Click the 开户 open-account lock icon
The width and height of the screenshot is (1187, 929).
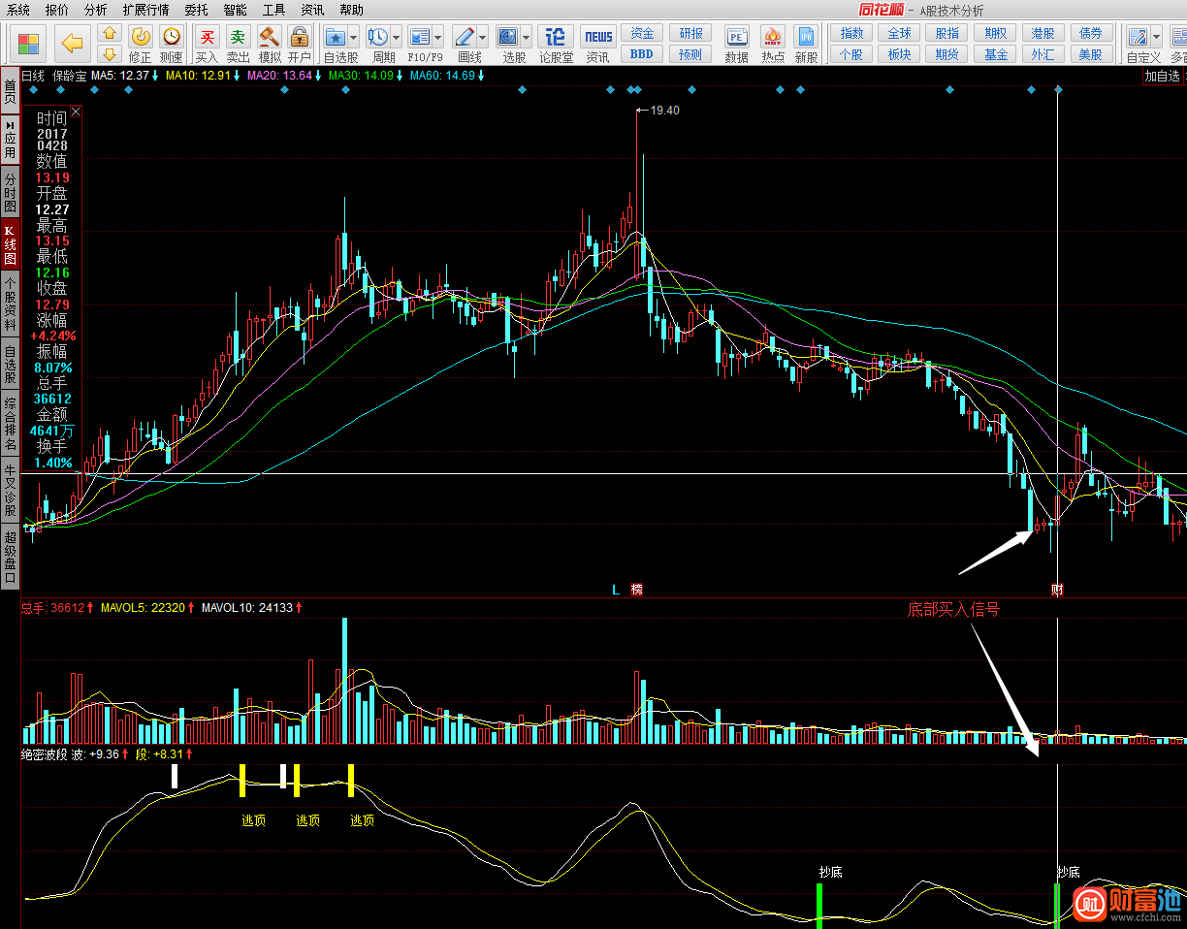[x=300, y=37]
